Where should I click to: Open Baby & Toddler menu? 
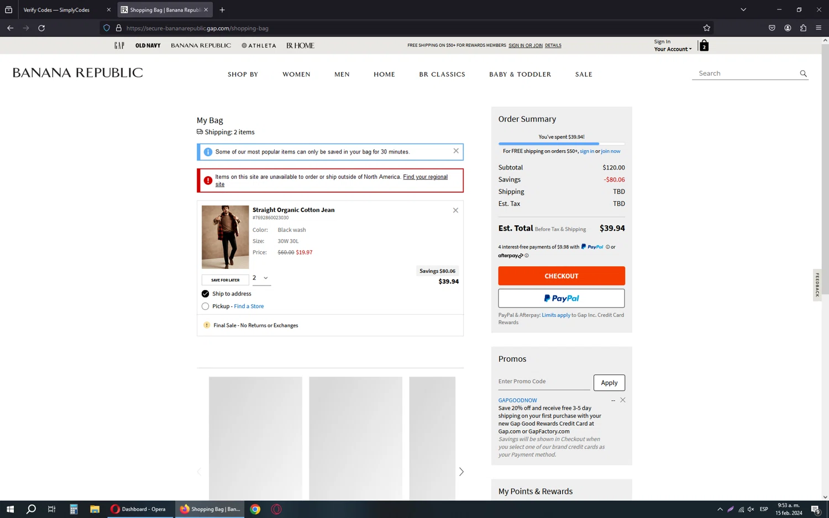tap(520, 75)
